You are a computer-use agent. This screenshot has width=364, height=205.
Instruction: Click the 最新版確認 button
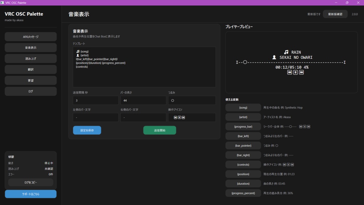pos(335,14)
